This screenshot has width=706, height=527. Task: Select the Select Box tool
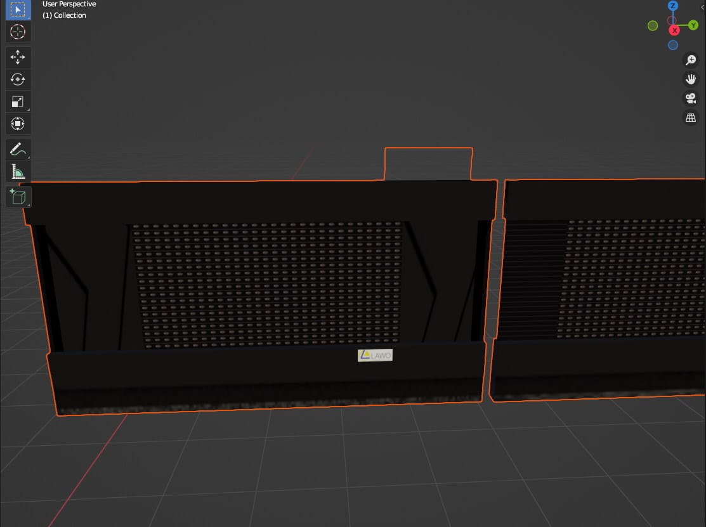[18, 10]
